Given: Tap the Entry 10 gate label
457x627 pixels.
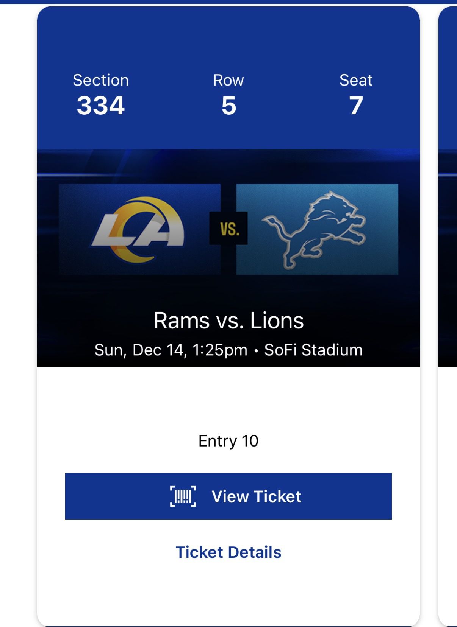Looking at the screenshot, I should tap(228, 441).
